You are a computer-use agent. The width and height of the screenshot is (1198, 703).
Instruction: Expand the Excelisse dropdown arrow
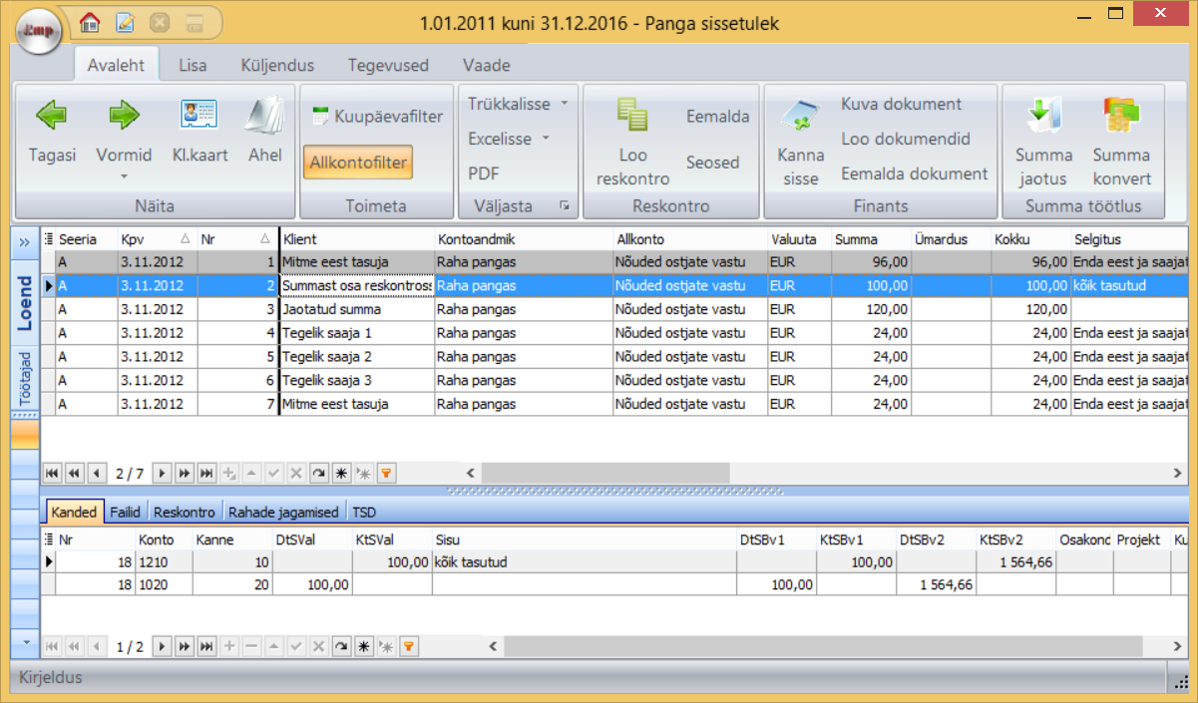coord(547,139)
